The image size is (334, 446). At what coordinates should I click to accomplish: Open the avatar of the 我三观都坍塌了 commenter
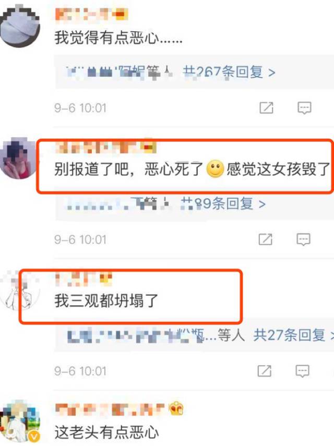pyautogui.click(x=19, y=290)
